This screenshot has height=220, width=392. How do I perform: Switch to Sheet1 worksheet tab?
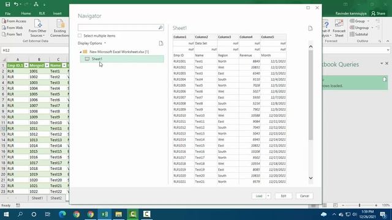(37, 198)
